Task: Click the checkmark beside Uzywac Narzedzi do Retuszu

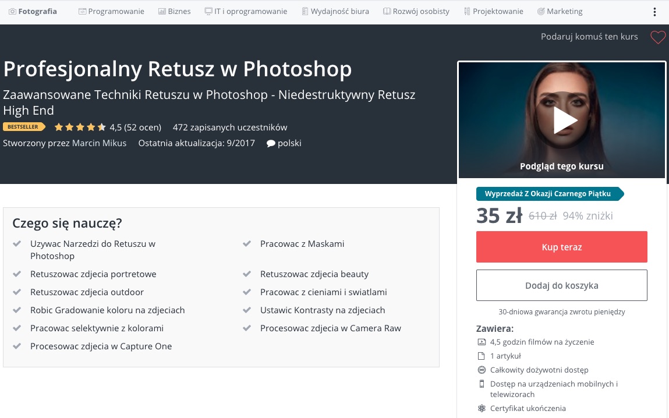Action: pyautogui.click(x=17, y=244)
